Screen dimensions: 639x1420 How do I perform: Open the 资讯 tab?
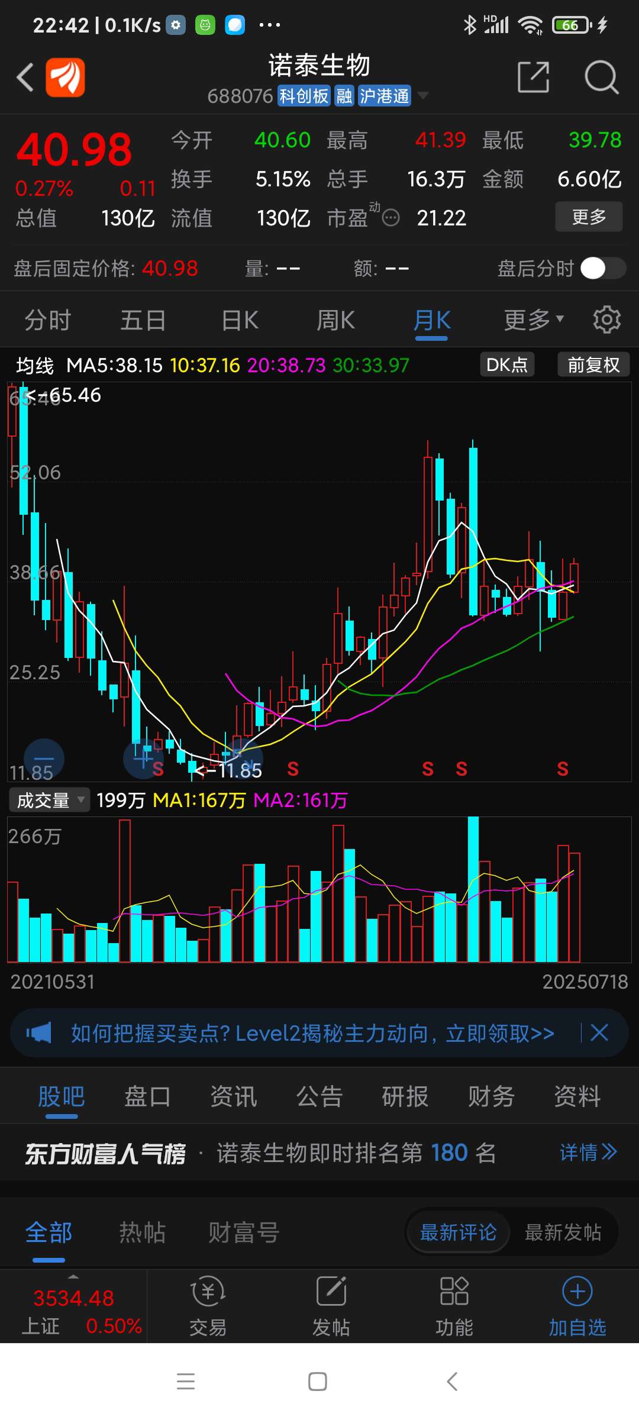click(x=234, y=1096)
